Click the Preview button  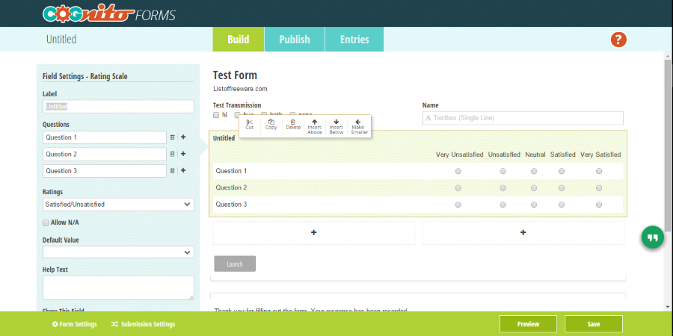(x=528, y=324)
